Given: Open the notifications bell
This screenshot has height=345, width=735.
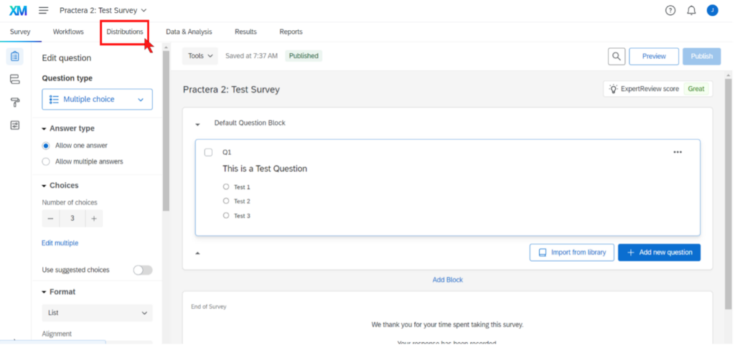Looking at the screenshot, I should click(x=691, y=10).
